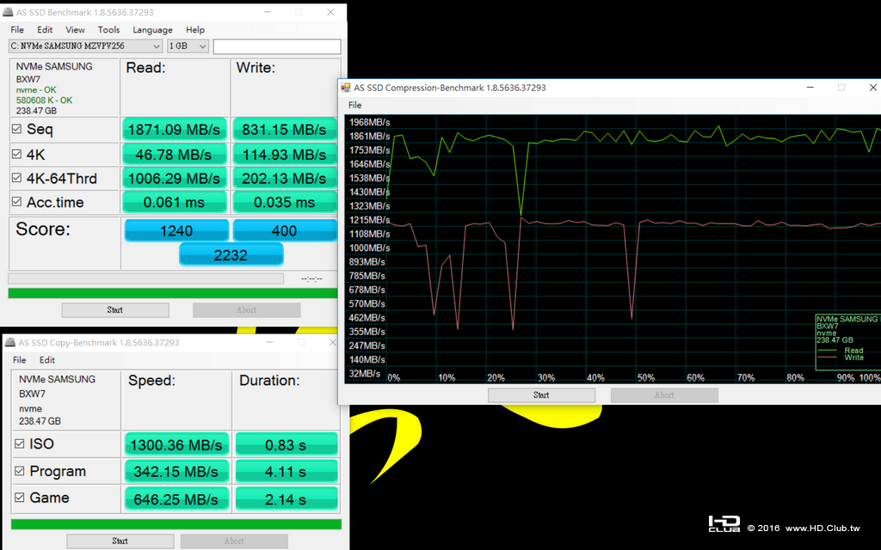The height and width of the screenshot is (550, 881).
Task: Click Abort button in Compression-Benchmark window
Action: point(664,395)
